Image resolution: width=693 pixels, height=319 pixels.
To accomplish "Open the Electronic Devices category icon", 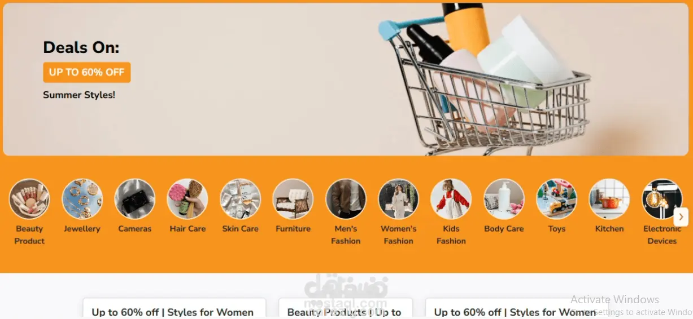I will (x=663, y=199).
